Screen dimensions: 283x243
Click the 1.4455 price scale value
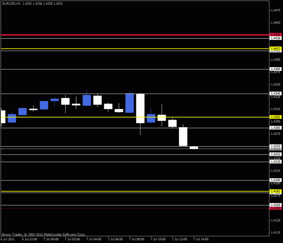(x=276, y=23)
